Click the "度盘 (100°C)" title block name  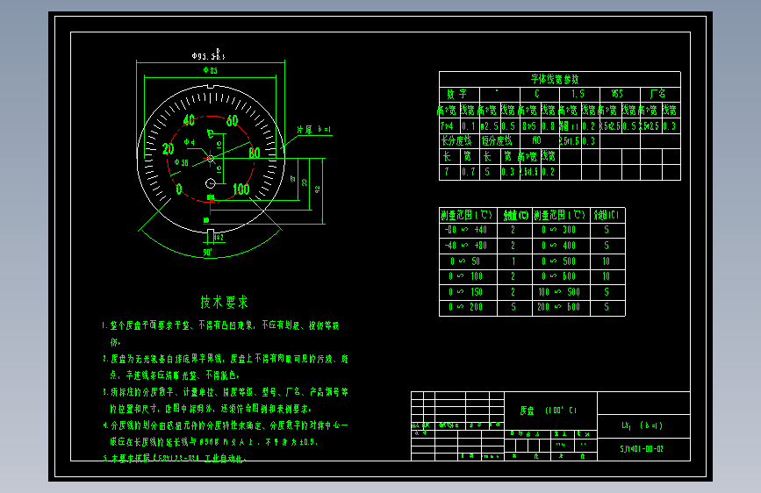(x=549, y=411)
